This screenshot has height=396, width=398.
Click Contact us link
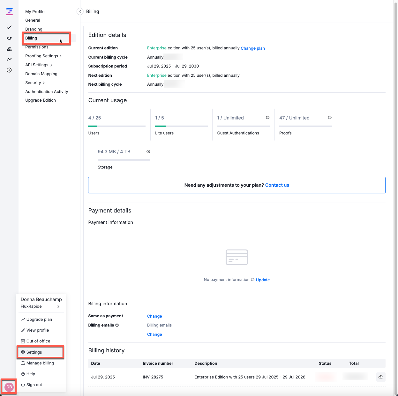click(x=277, y=185)
